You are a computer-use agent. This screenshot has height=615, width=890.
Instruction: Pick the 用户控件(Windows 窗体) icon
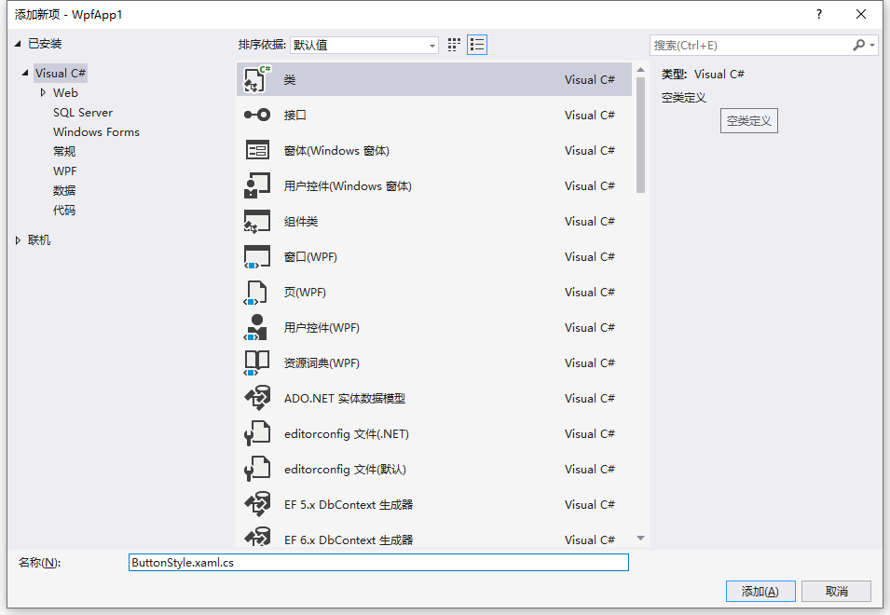pyautogui.click(x=257, y=186)
